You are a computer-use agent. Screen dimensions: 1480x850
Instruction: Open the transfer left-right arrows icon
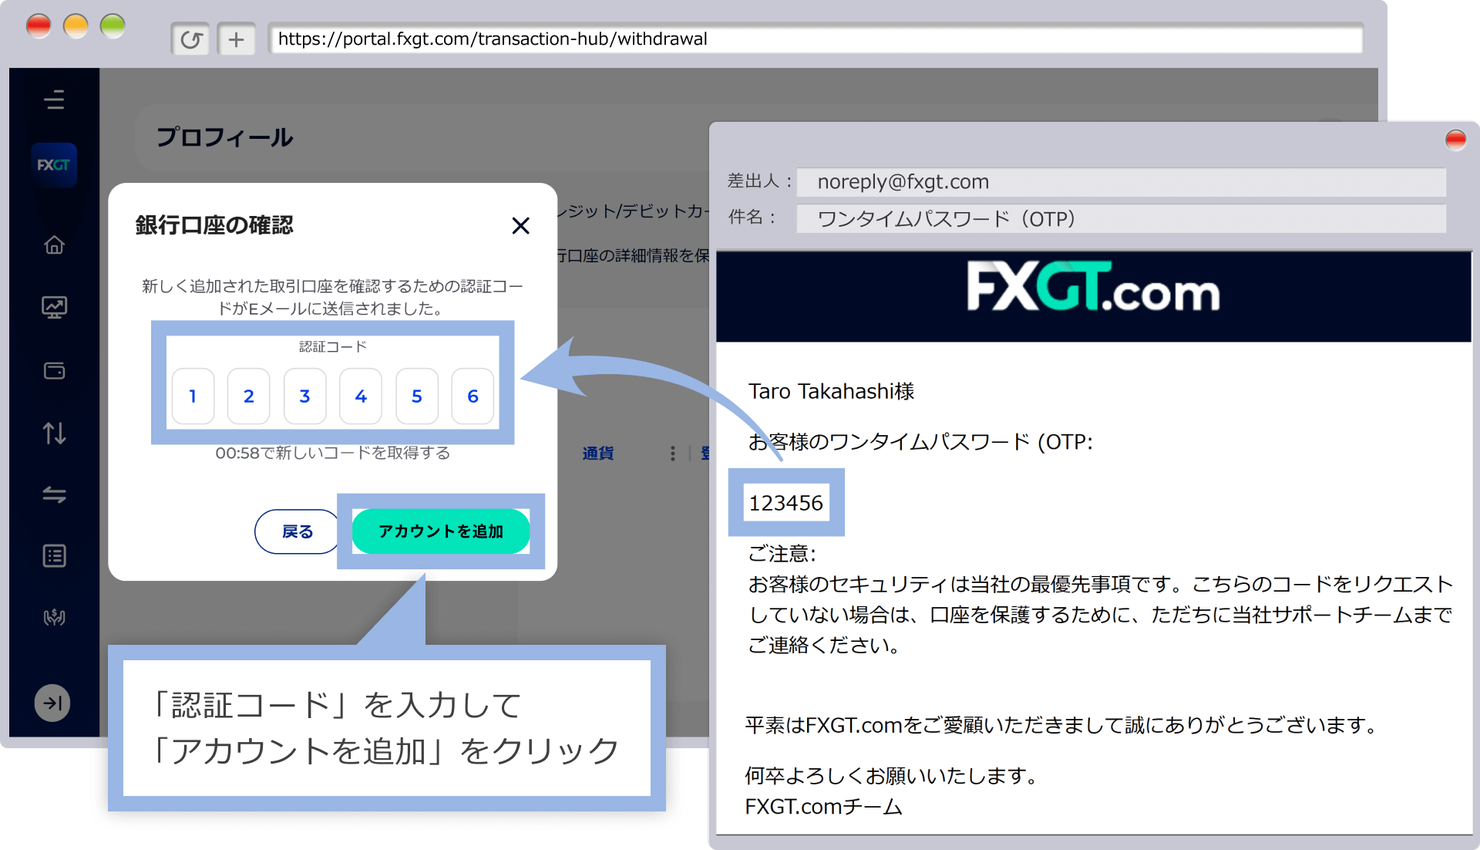click(54, 494)
